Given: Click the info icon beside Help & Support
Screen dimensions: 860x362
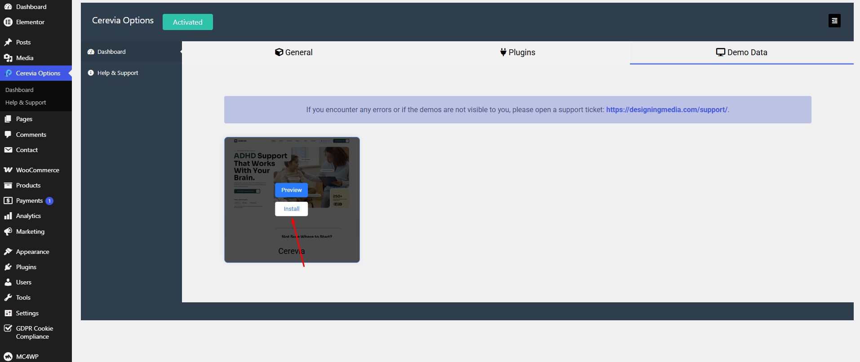Looking at the screenshot, I should (x=91, y=73).
